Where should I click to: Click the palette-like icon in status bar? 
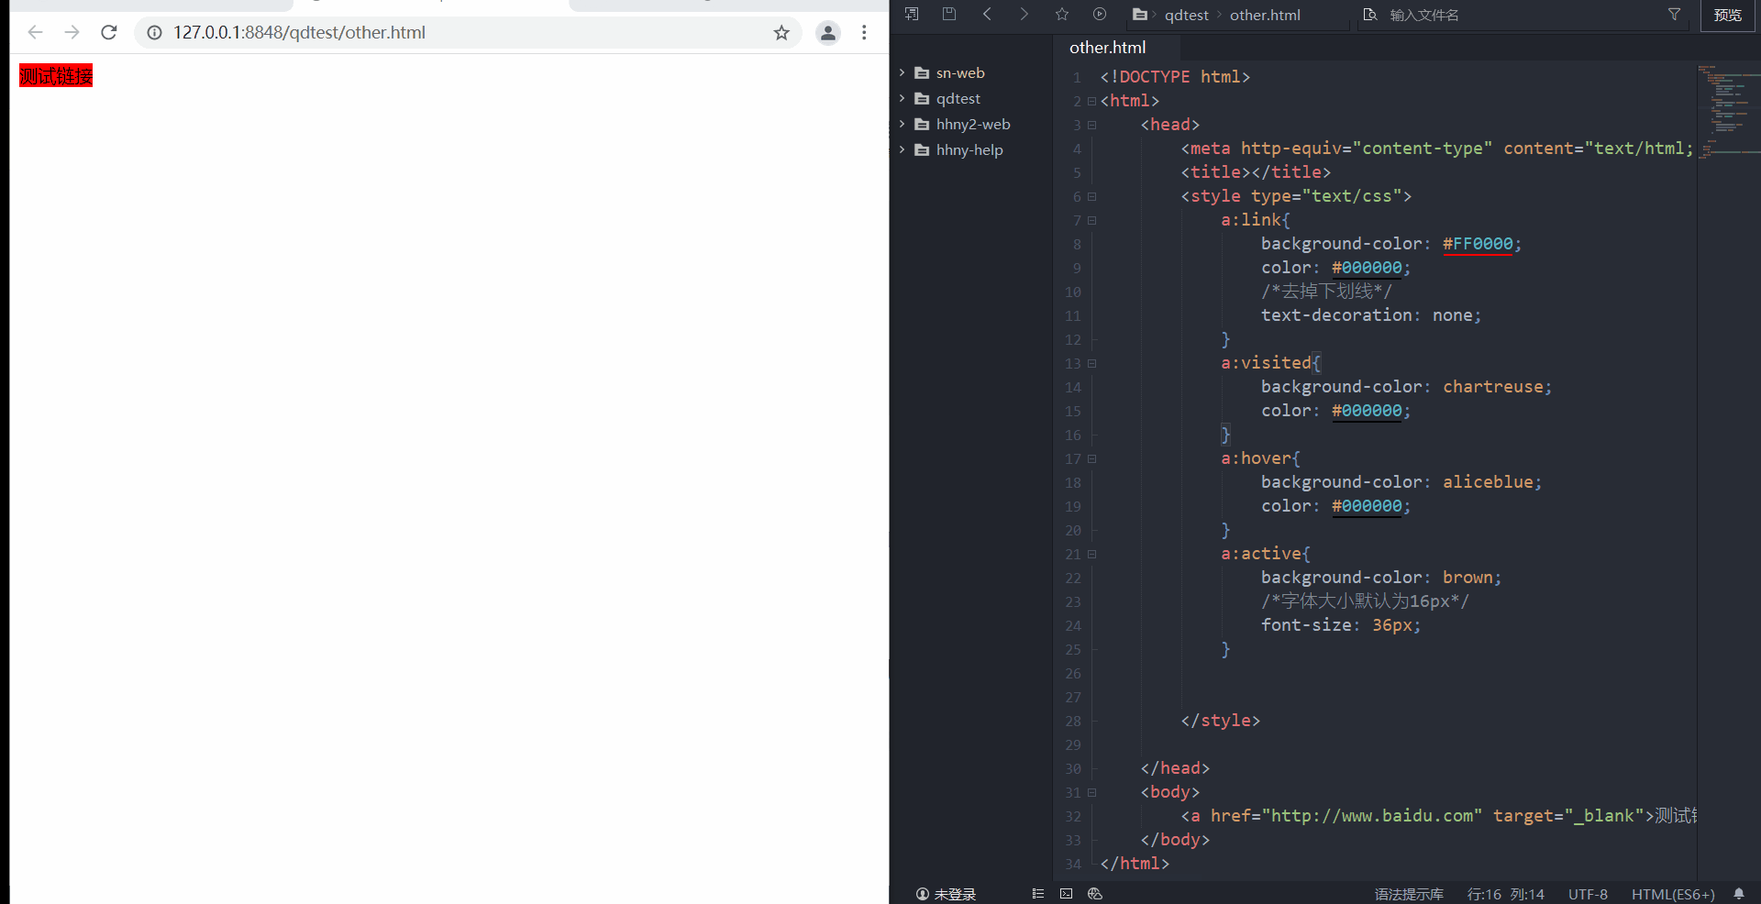(x=1094, y=894)
